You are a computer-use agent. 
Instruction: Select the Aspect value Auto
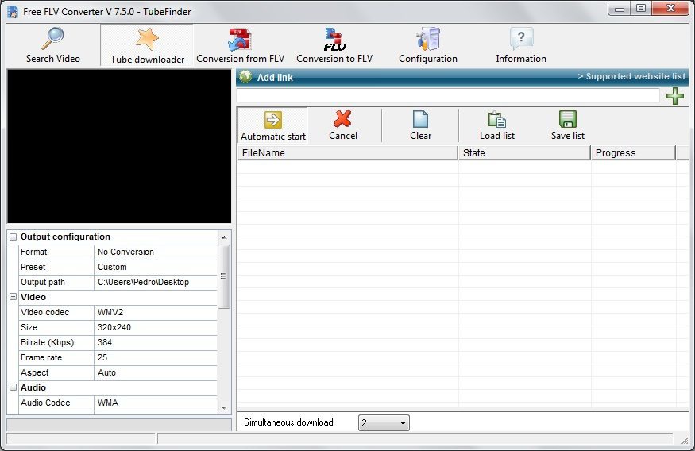click(156, 372)
